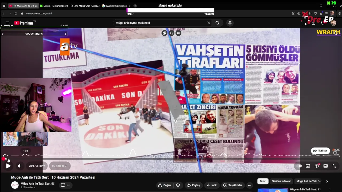The height and width of the screenshot is (192, 342).
Task: Click the browser edit-page toolbar icon
Action: 293,13
